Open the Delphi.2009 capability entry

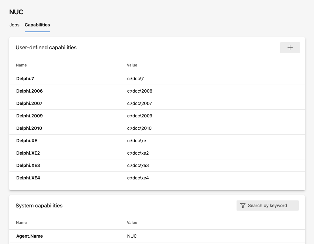157,116
